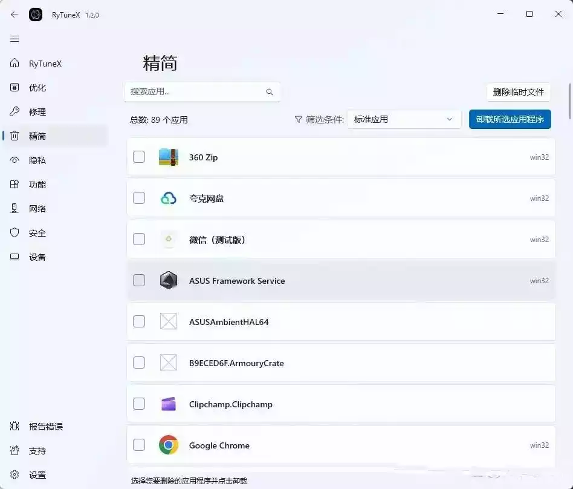Select the Google Chrome checkbox
Image resolution: width=573 pixels, height=489 pixels.
[139, 445]
